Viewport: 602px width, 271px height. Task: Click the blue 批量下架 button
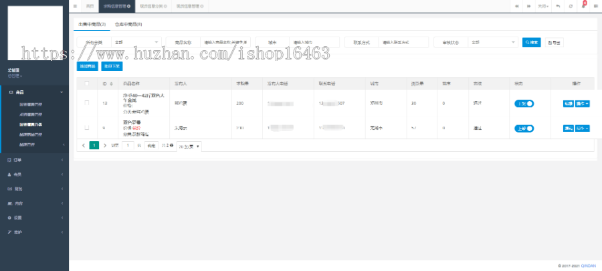[112, 66]
